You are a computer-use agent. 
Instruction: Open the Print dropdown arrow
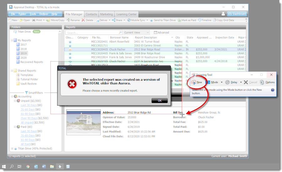[44, 20]
